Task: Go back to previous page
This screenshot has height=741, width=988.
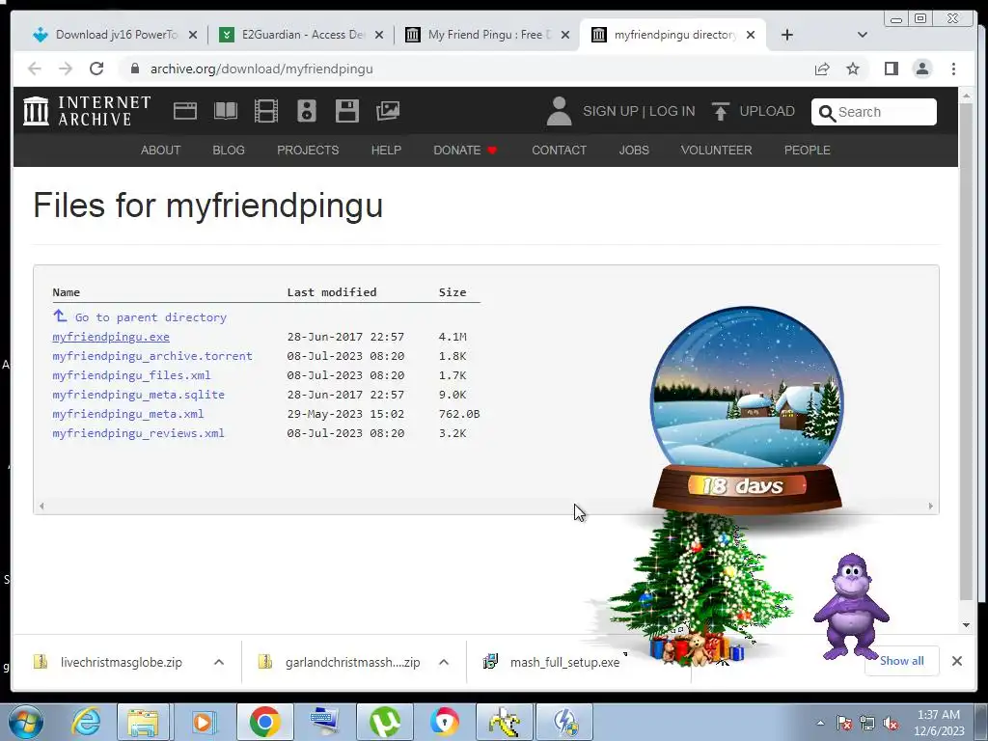Action: (x=35, y=69)
